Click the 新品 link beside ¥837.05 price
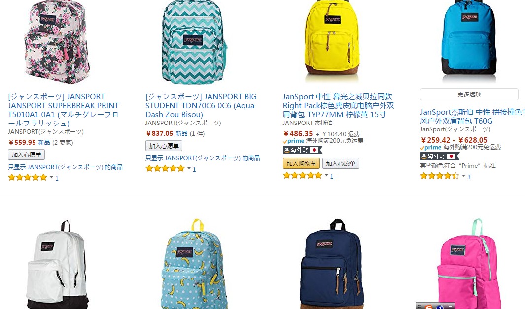Image resolution: width=525 pixels, height=309 pixels. tap(181, 134)
